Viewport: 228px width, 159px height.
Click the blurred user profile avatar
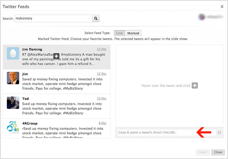(x=202, y=17)
